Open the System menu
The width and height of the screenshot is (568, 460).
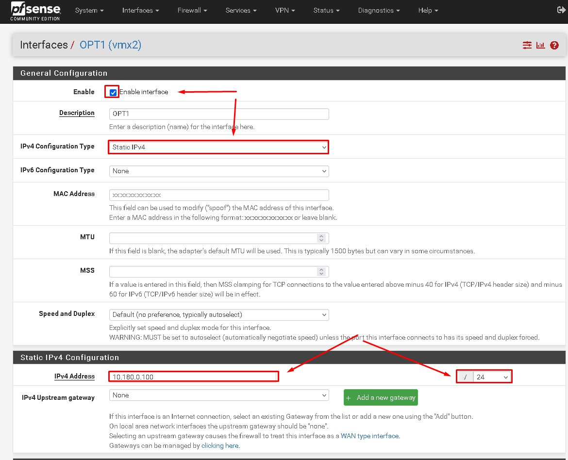pyautogui.click(x=89, y=10)
